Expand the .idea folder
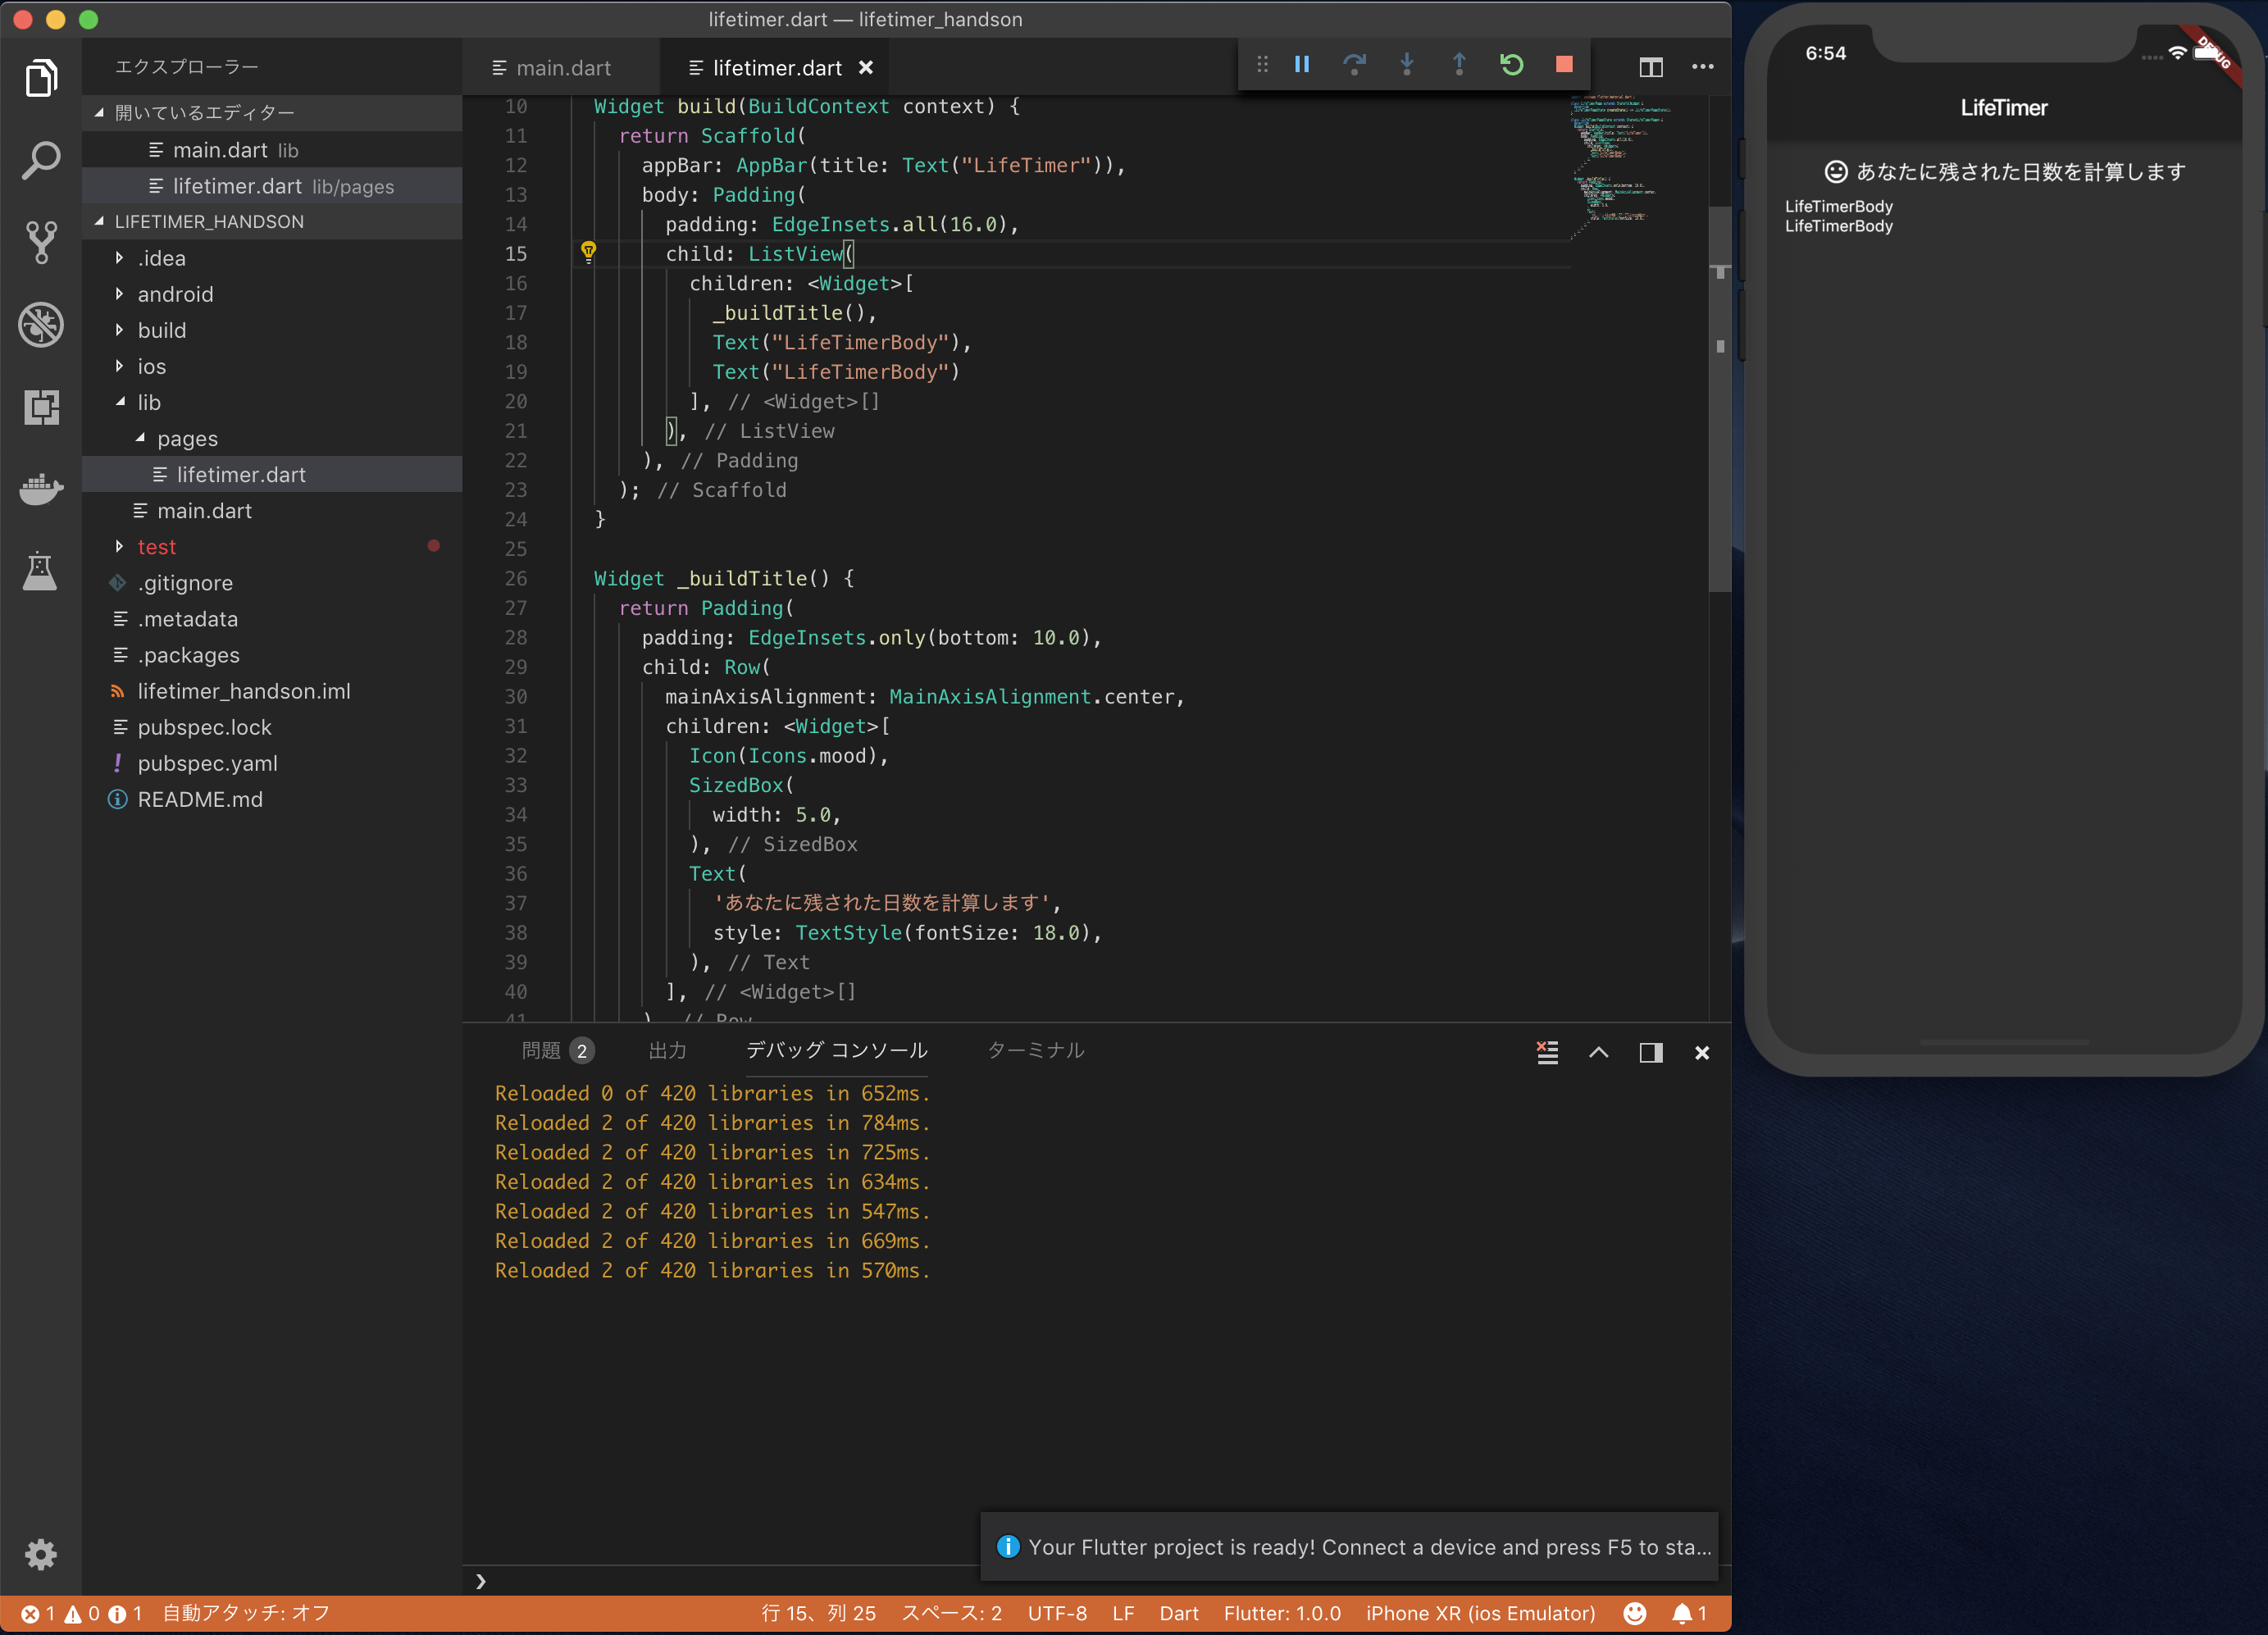The width and height of the screenshot is (2268, 1635). (x=272, y=258)
